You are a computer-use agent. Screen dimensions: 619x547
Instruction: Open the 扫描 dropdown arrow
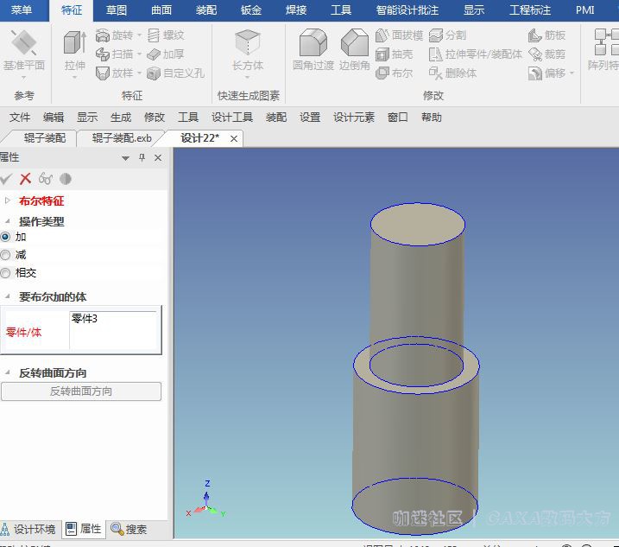(x=139, y=54)
